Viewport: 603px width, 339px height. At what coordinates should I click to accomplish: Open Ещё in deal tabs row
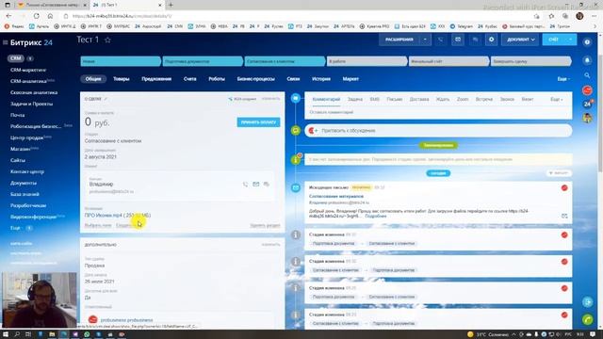pos(563,79)
